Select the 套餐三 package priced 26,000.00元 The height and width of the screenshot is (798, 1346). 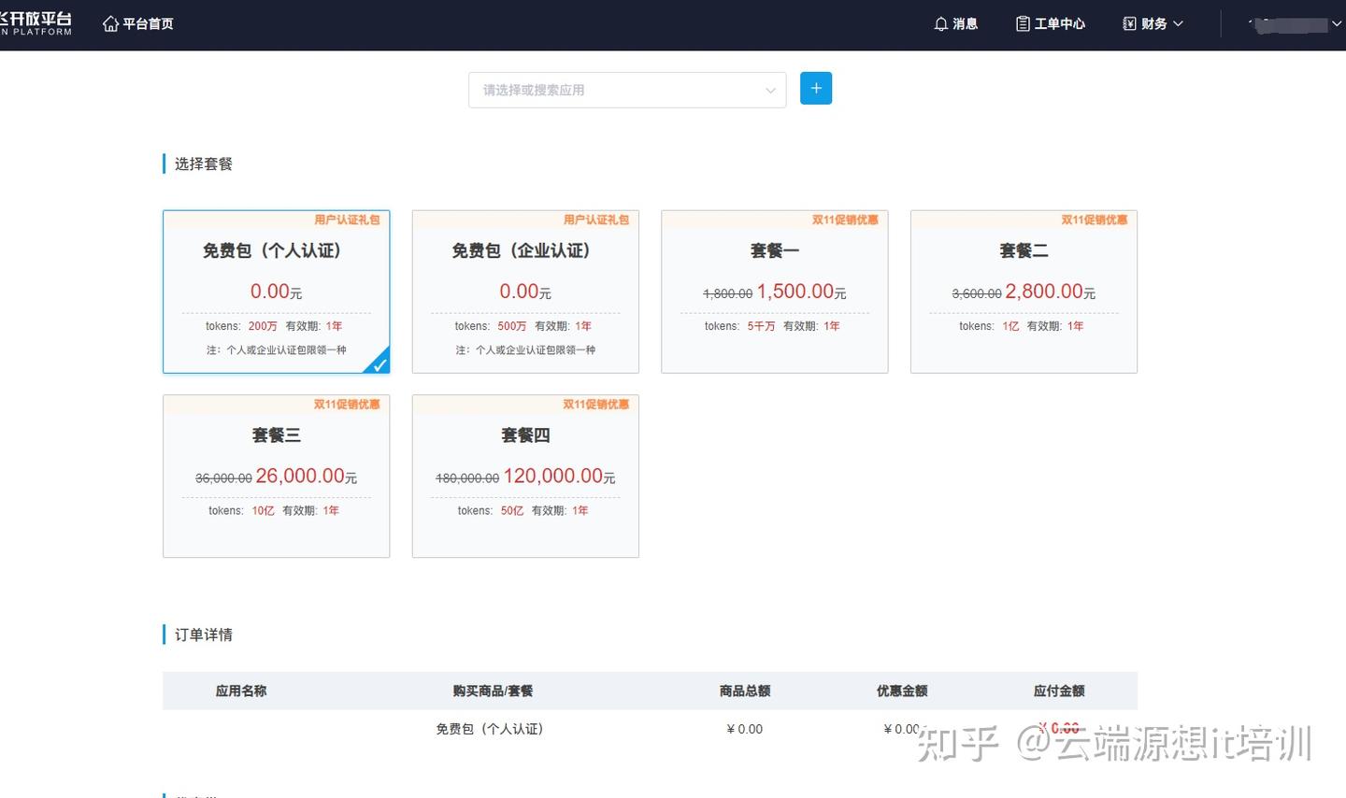click(276, 476)
